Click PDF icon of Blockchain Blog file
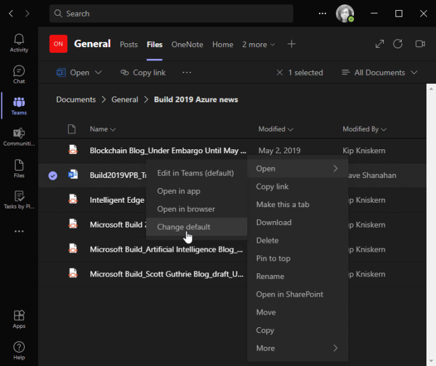Viewport: 436px width, 366px height. click(73, 150)
